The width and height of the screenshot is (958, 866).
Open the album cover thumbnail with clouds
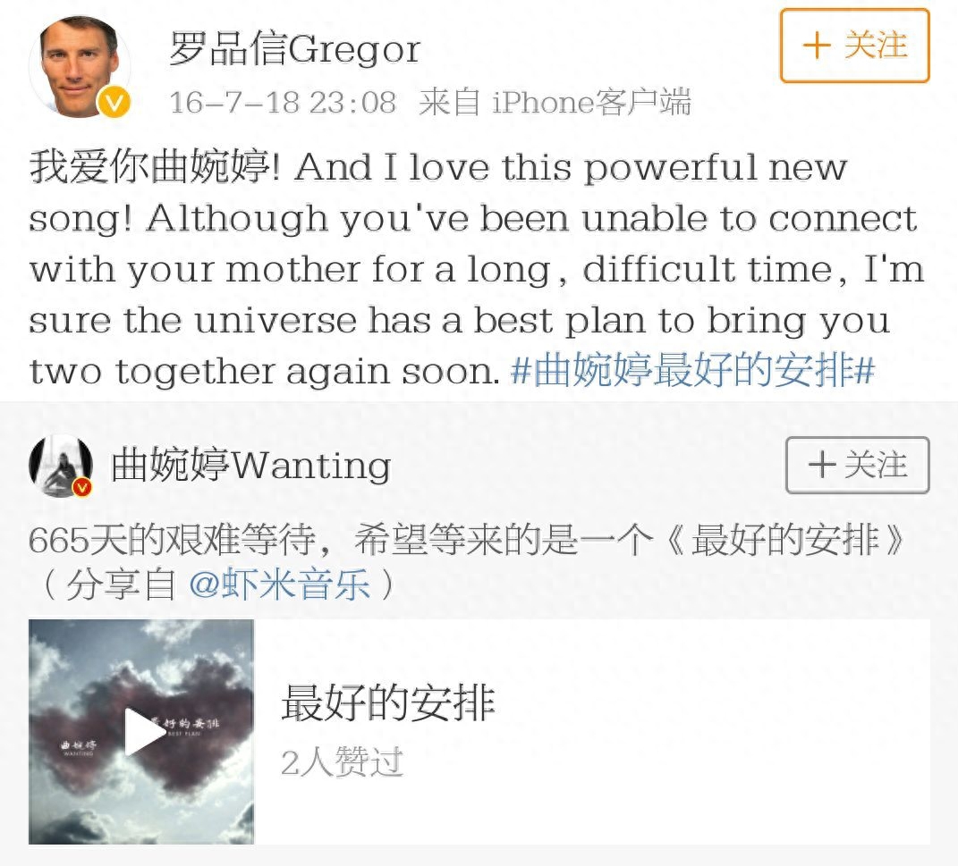click(x=141, y=732)
